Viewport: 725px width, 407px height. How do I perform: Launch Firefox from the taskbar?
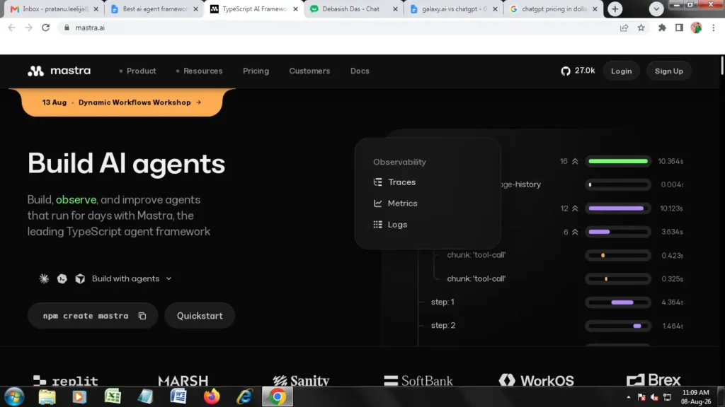point(212,397)
